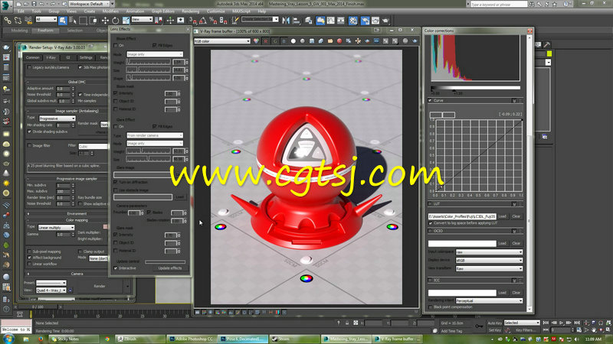Image resolution: width=613 pixels, height=344 pixels.
Task: Click LUT file path input field
Action: pyautogui.click(x=462, y=216)
